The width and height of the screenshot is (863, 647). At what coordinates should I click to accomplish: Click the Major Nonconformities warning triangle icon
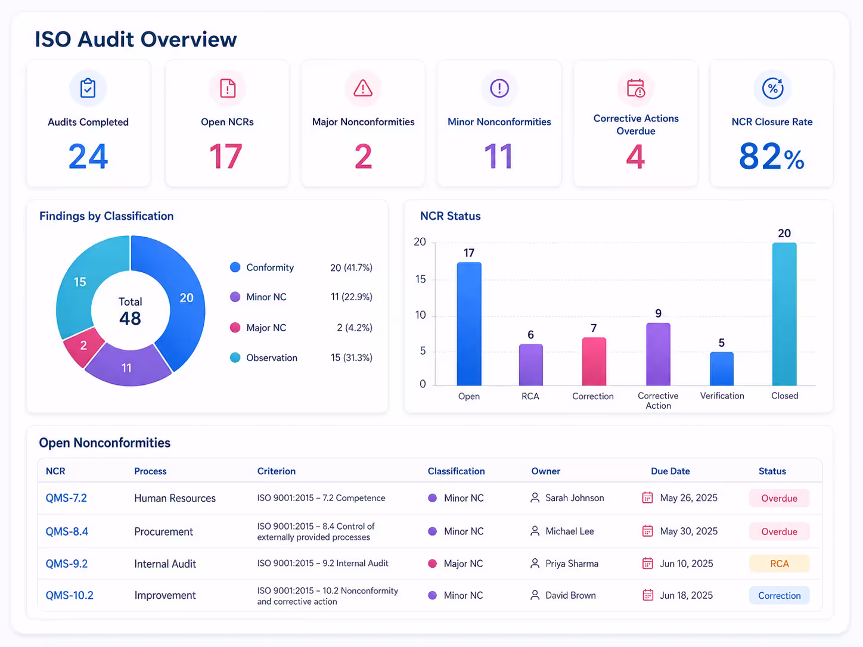tap(363, 88)
